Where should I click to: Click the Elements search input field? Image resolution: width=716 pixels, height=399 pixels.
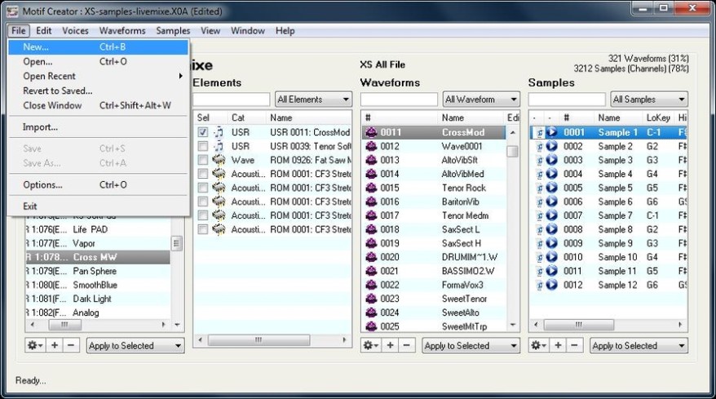point(231,100)
